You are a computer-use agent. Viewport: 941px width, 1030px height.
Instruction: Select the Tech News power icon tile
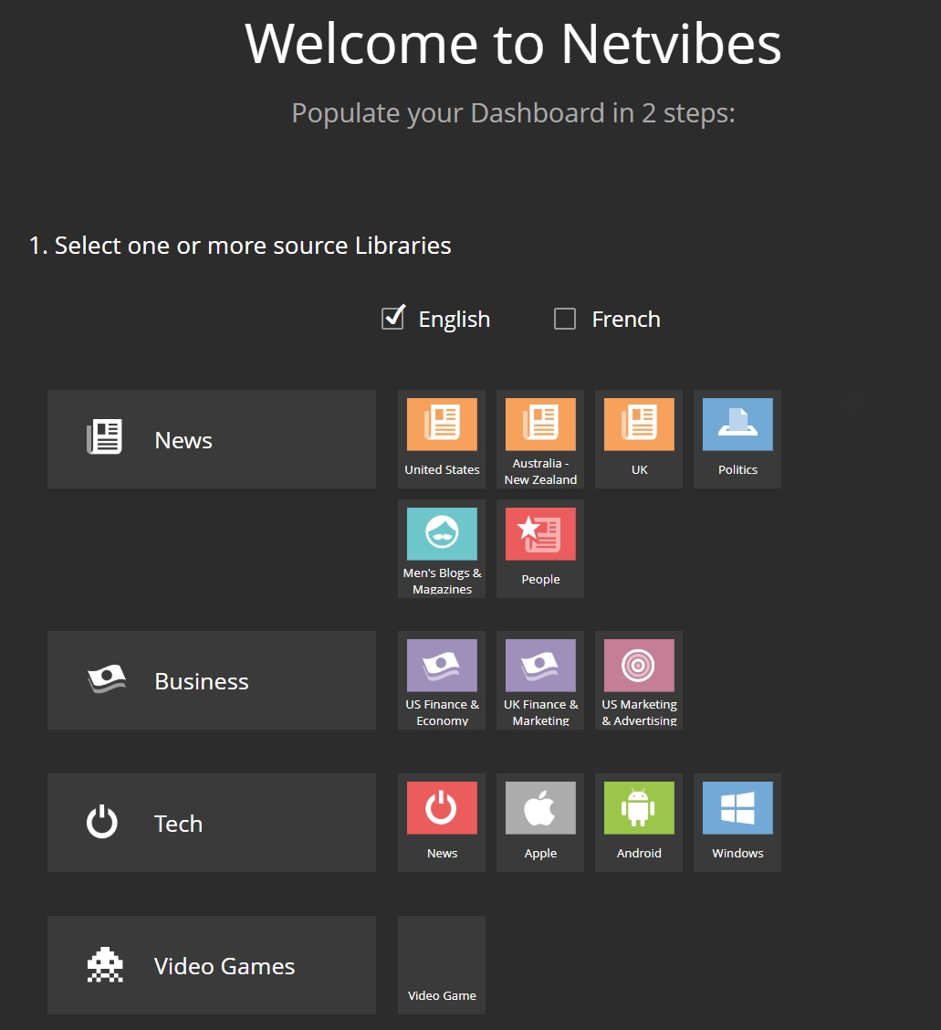pos(442,823)
